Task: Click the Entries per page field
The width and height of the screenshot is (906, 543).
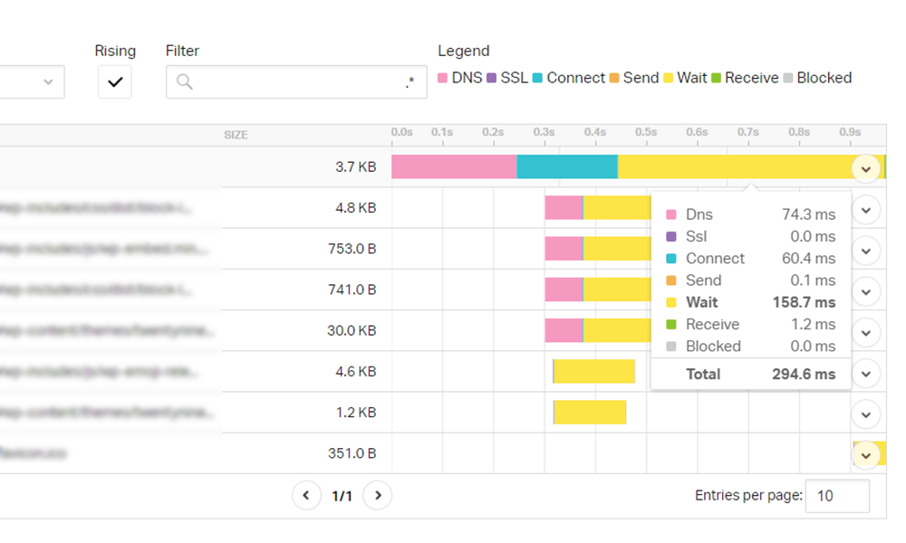Action: click(837, 496)
